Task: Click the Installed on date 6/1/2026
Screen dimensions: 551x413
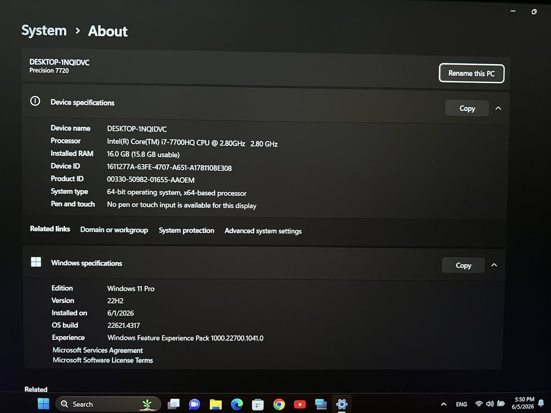Action: point(121,313)
